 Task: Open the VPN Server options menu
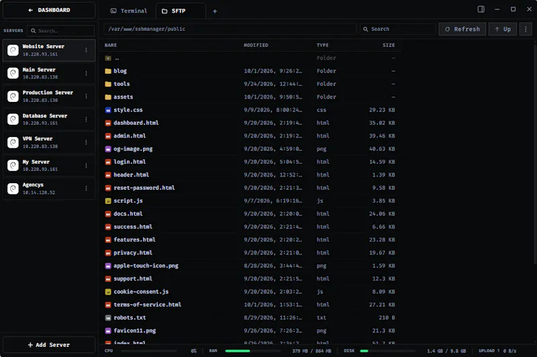[86, 142]
